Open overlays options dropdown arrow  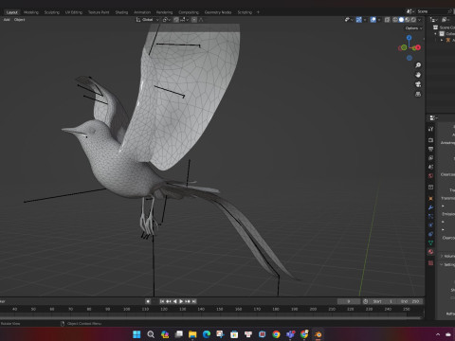pyautogui.click(x=379, y=20)
